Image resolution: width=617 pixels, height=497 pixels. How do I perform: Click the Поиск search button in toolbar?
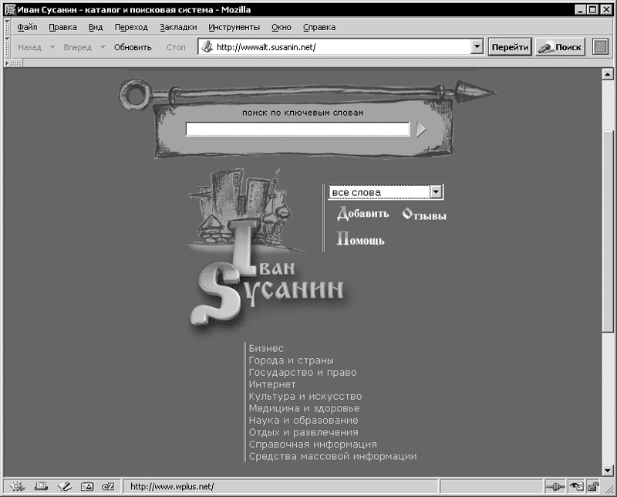[x=560, y=47]
